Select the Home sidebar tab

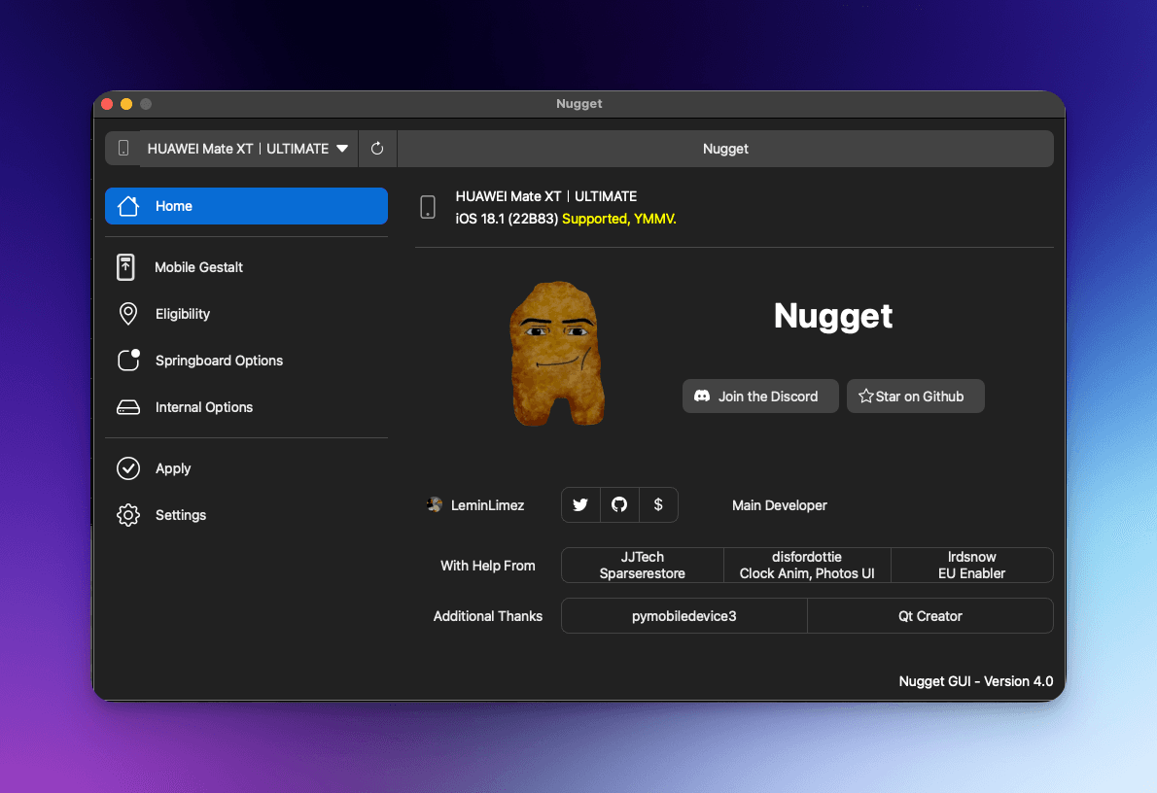click(246, 206)
